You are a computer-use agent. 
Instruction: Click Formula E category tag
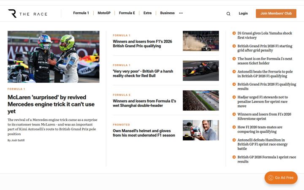click(x=122, y=95)
